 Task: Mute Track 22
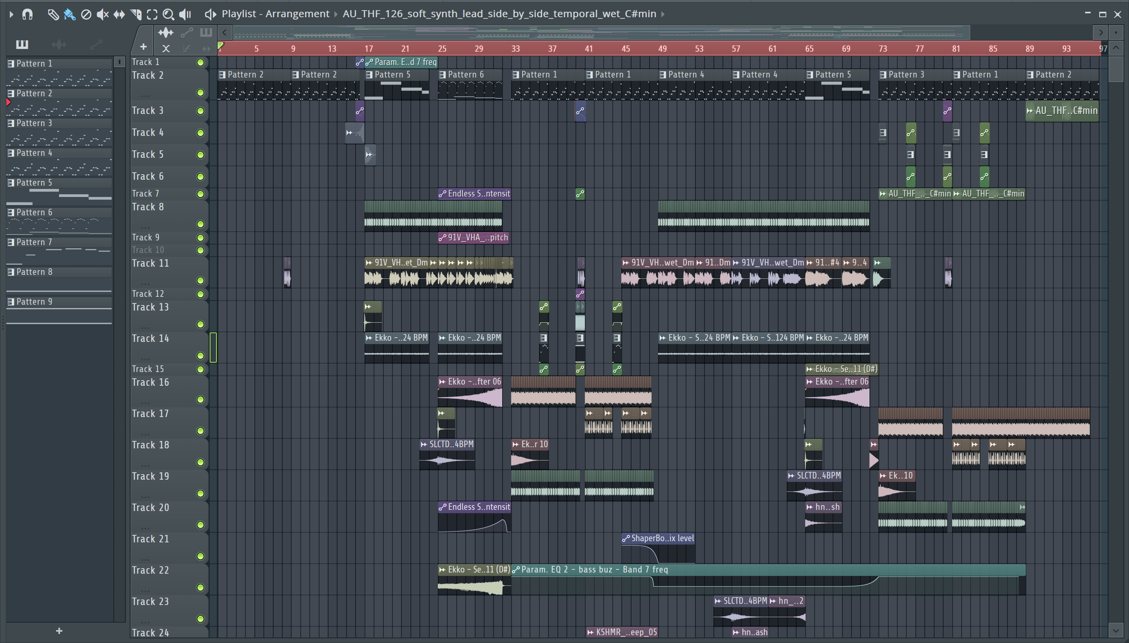point(200,587)
